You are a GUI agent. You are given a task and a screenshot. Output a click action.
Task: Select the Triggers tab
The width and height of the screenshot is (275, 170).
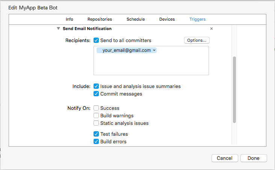pyautogui.click(x=197, y=19)
